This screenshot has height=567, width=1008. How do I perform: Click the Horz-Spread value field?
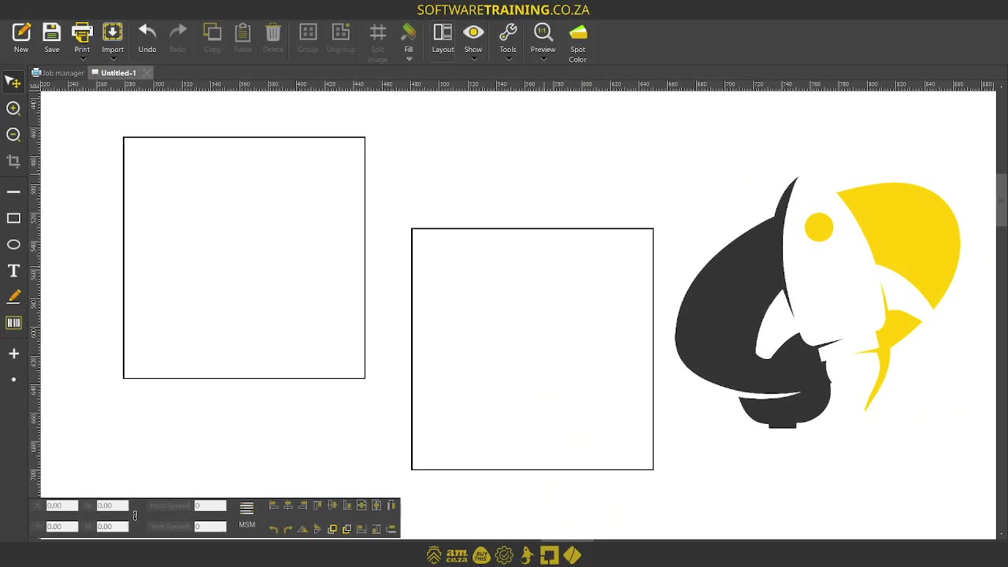pyautogui.click(x=210, y=506)
